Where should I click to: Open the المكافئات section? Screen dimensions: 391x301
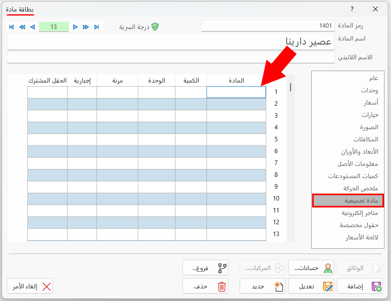coord(348,139)
